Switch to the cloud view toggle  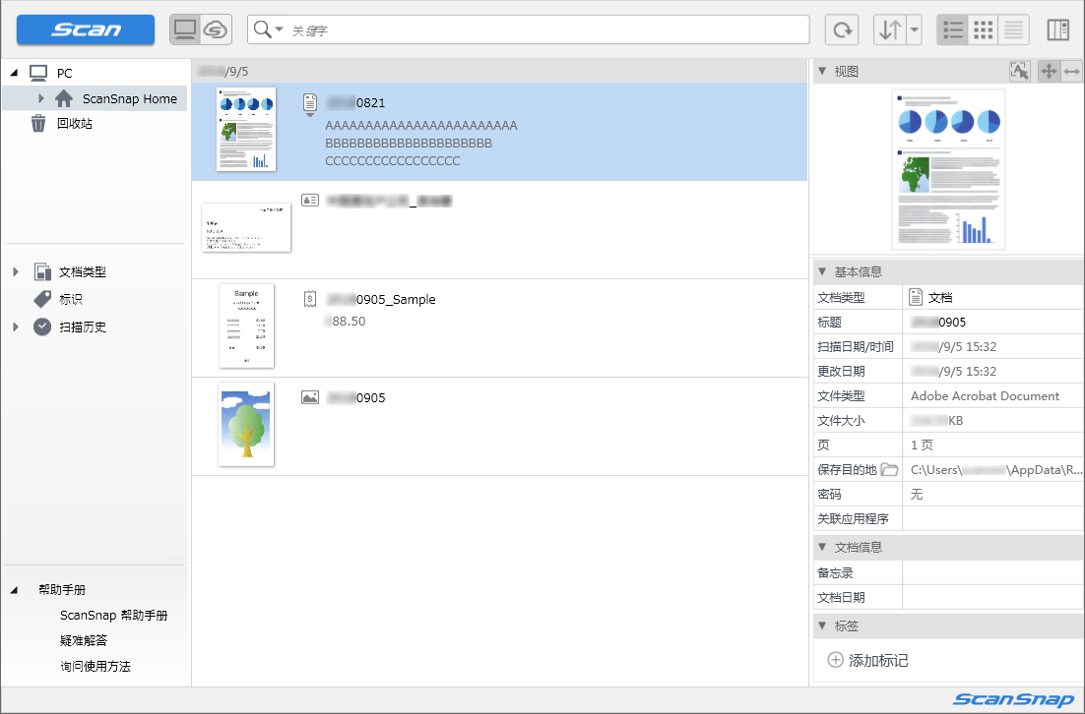click(x=216, y=30)
